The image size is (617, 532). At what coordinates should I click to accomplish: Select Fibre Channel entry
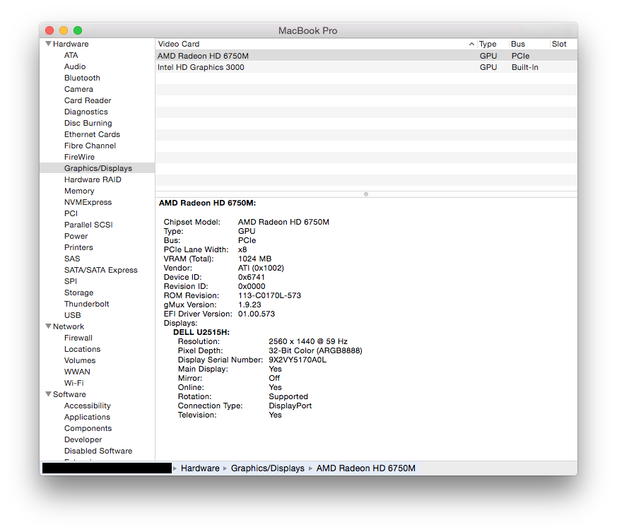[x=90, y=146]
